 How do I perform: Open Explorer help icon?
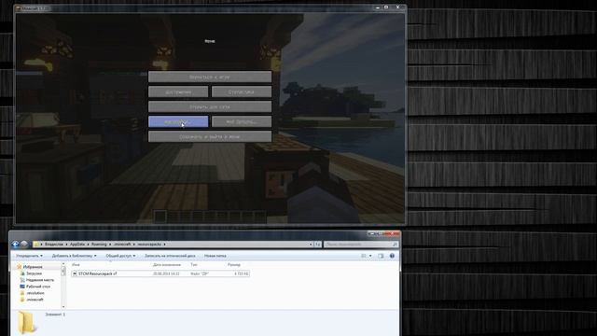[x=392, y=256]
